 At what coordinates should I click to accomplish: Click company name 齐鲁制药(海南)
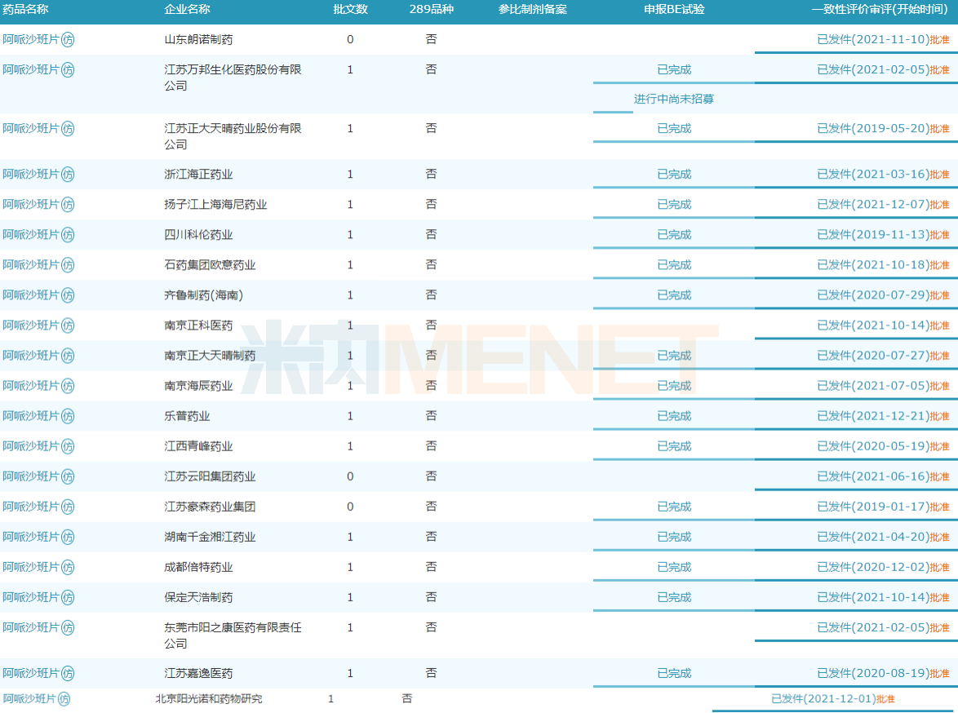pyautogui.click(x=203, y=295)
